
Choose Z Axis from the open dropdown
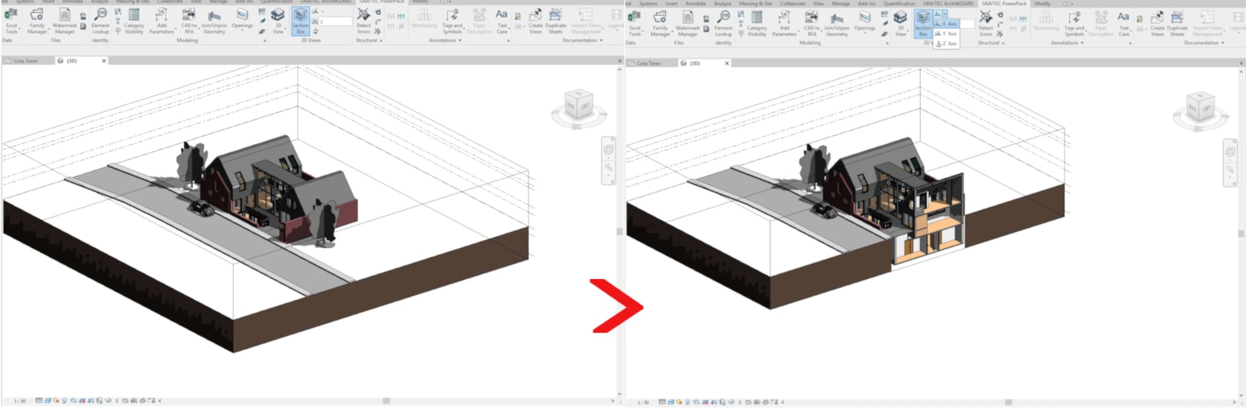pyautogui.click(x=946, y=44)
